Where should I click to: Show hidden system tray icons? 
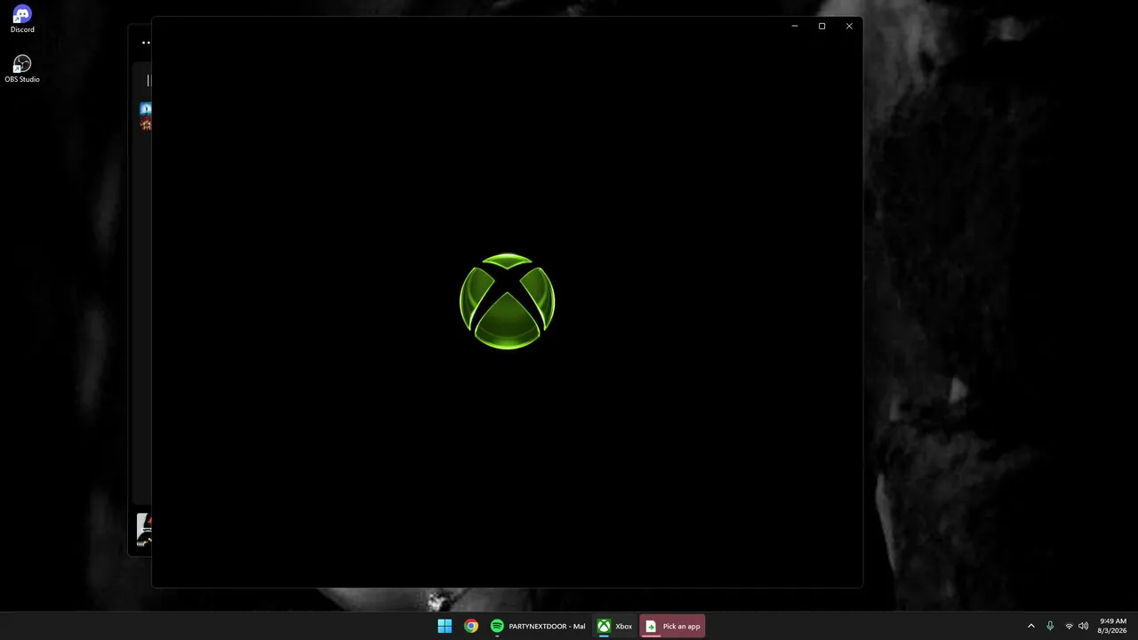point(1031,626)
